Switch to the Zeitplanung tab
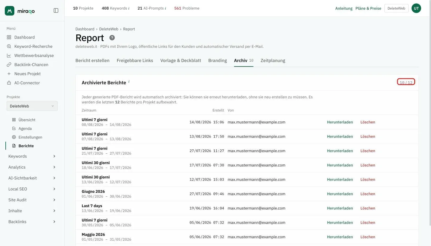 pyautogui.click(x=273, y=60)
